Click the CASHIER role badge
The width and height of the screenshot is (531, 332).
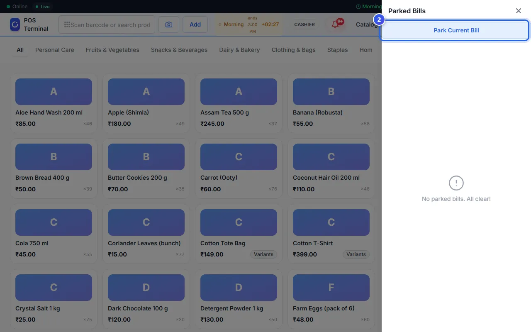[x=304, y=24]
